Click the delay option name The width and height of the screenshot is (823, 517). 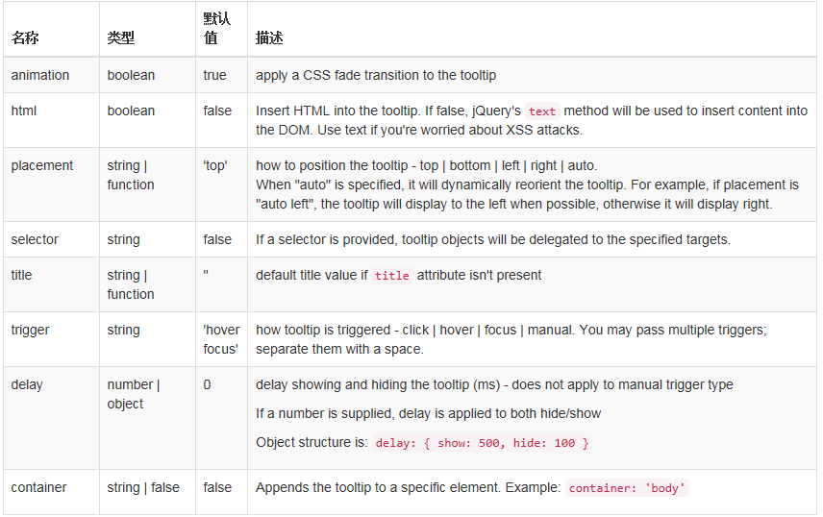click(x=27, y=384)
